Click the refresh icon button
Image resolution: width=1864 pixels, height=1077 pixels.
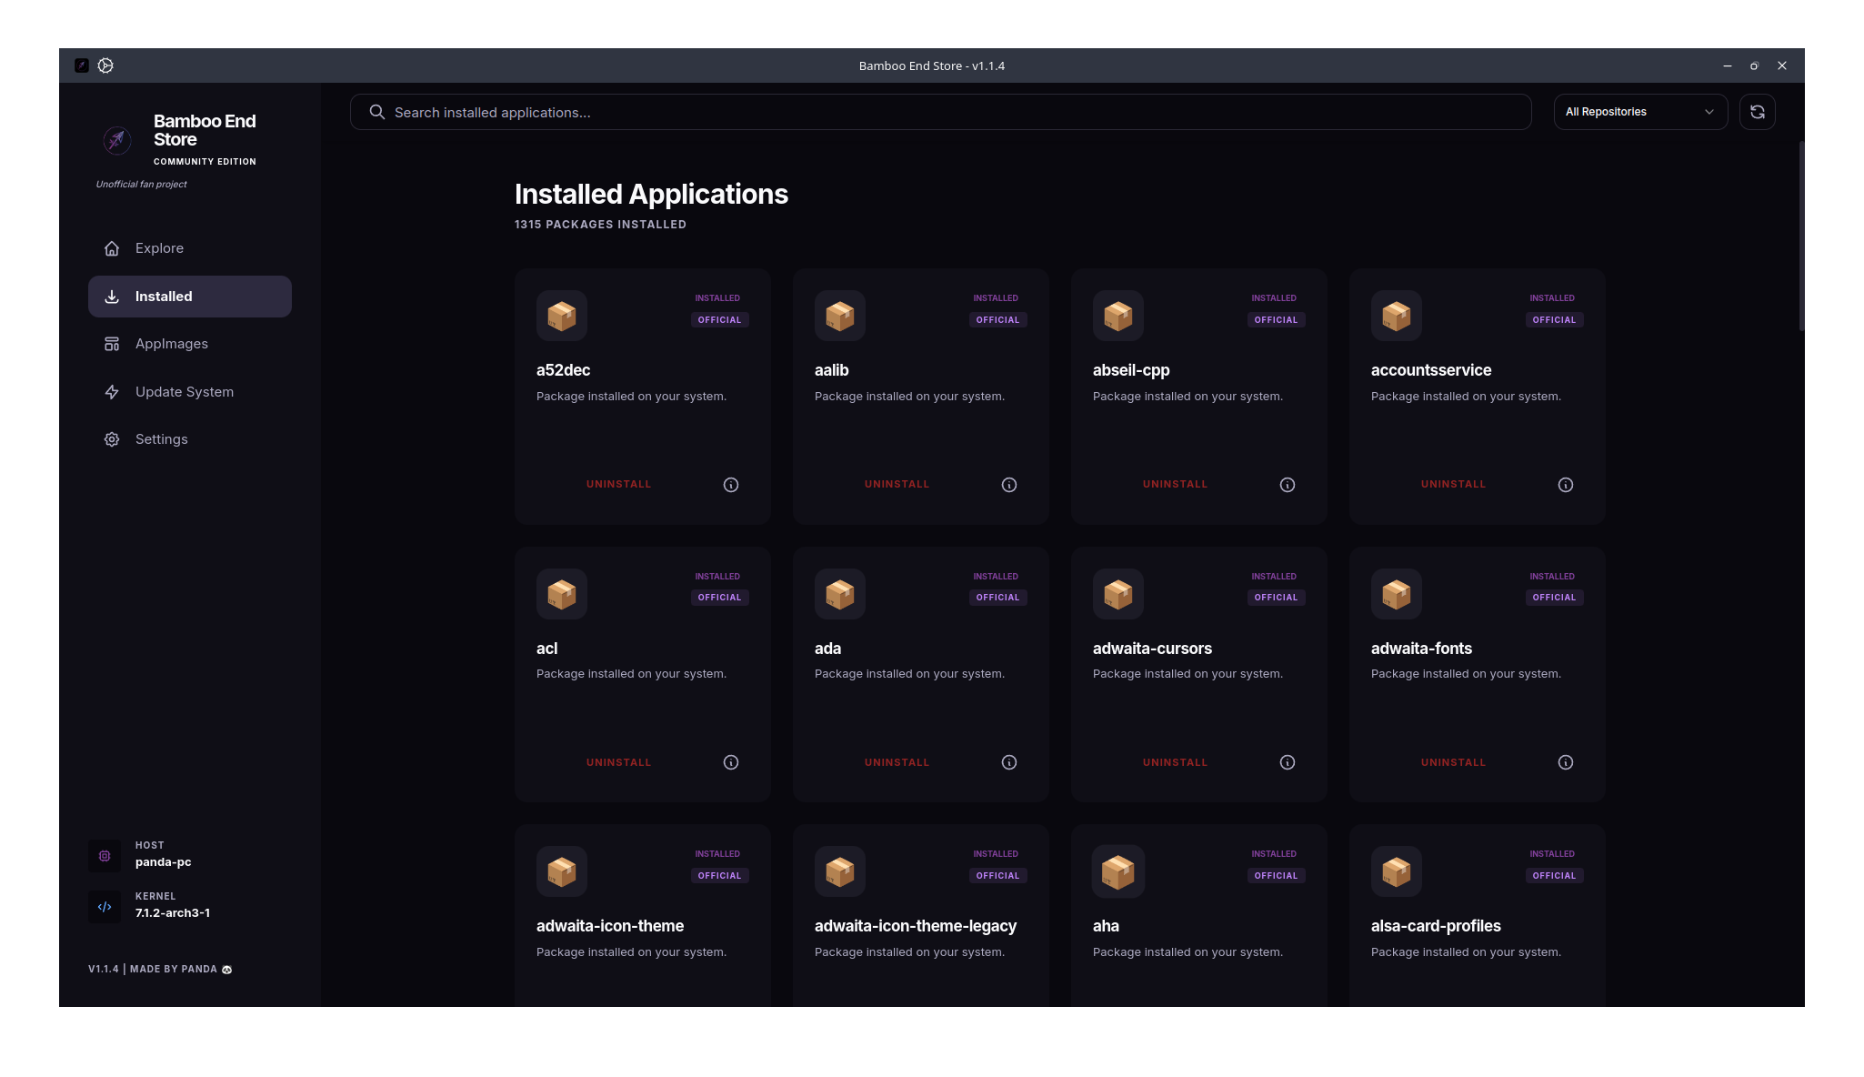point(1757,112)
